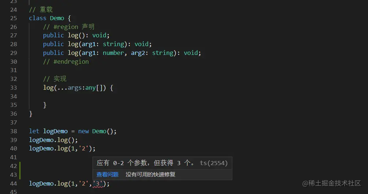
Task: Click the ts(2554) error code
Action: (214, 163)
